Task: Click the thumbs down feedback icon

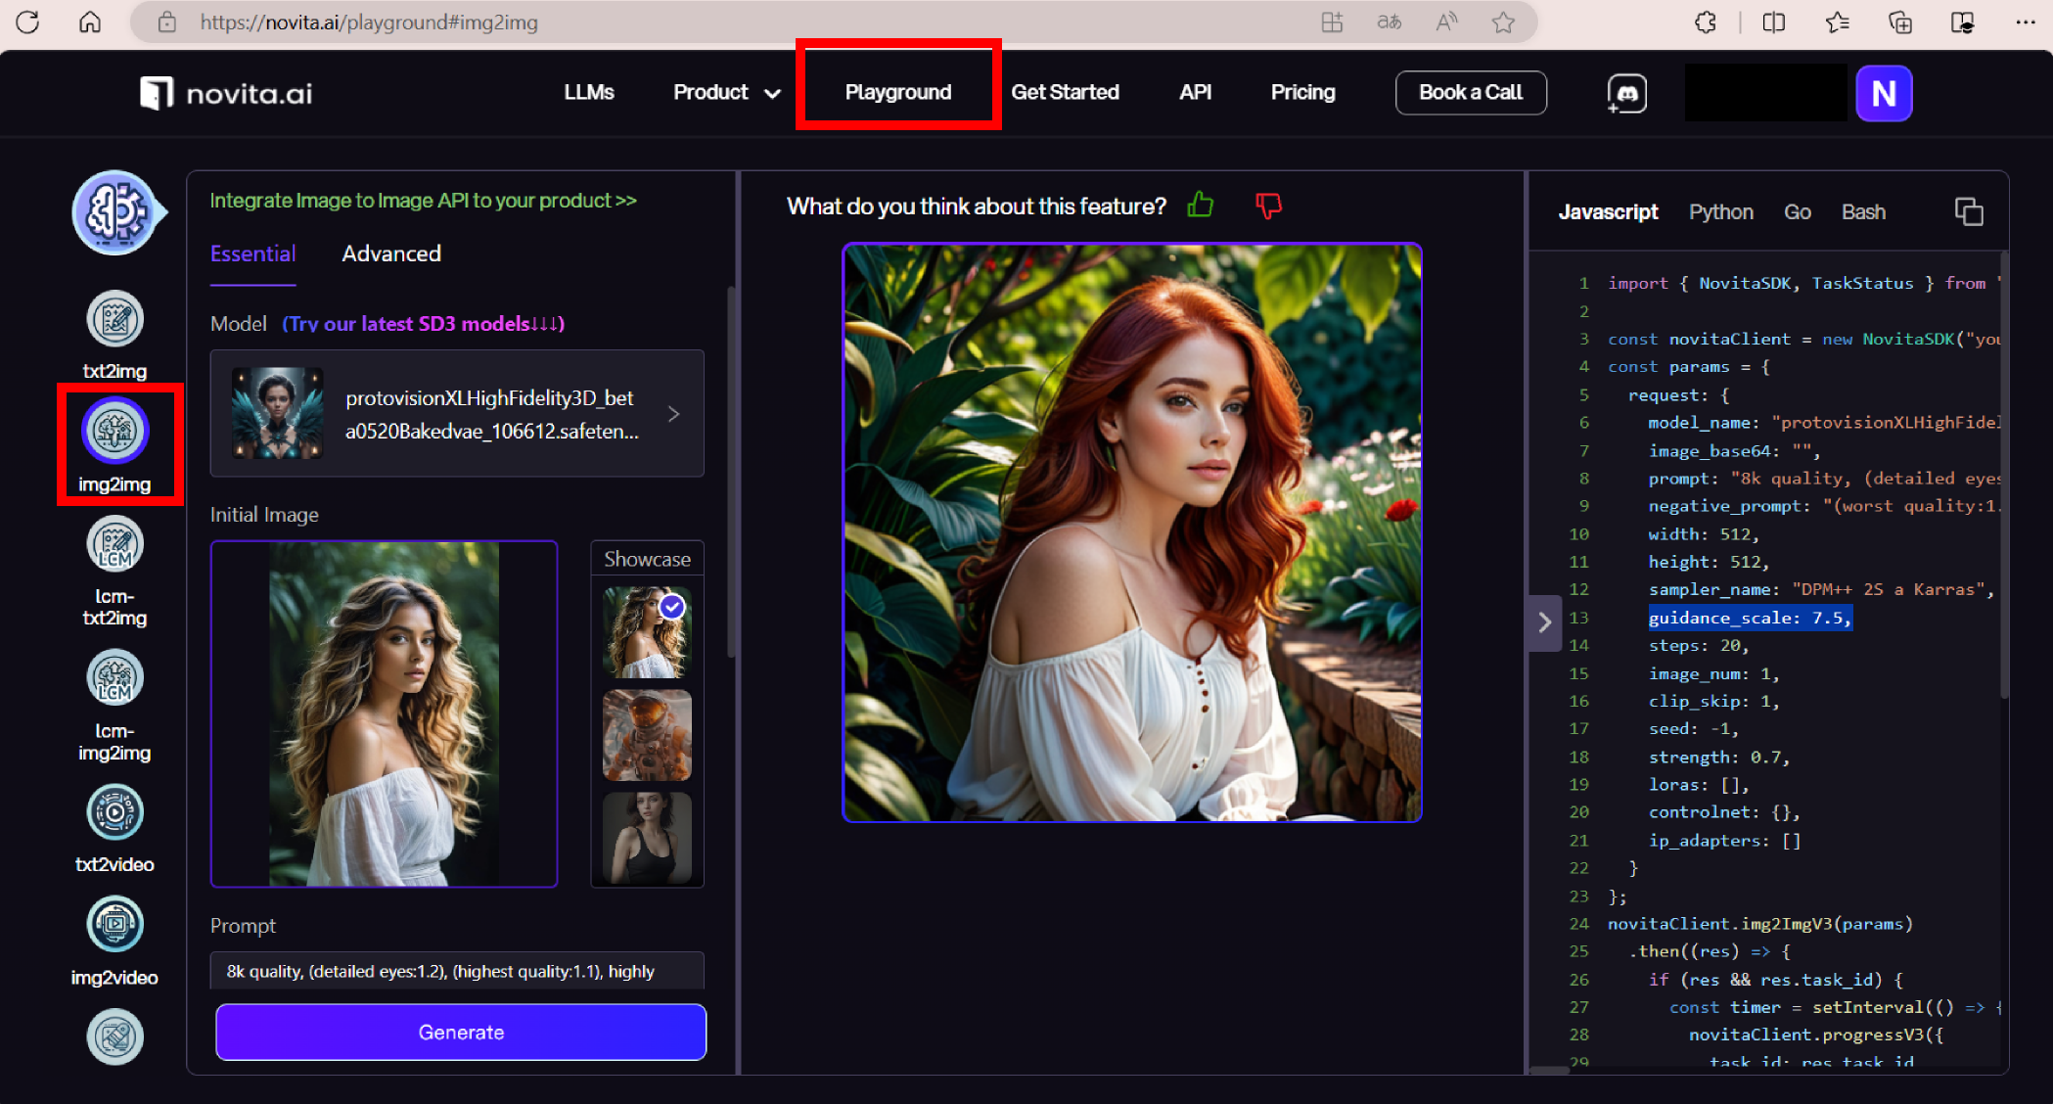Action: (1268, 206)
